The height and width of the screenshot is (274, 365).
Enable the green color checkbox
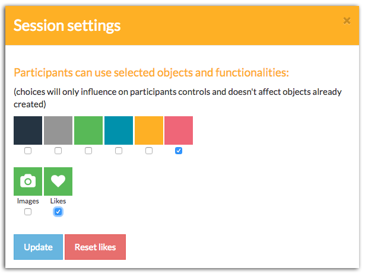88,151
